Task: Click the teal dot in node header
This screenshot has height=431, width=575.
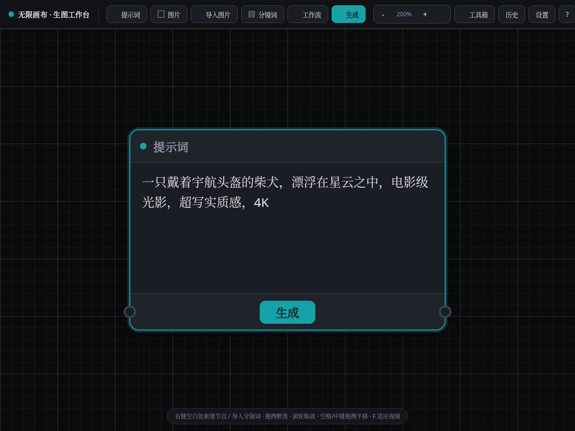Action: pos(143,146)
